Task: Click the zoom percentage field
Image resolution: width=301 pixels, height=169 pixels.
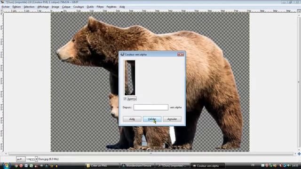Action: (x=30, y=159)
